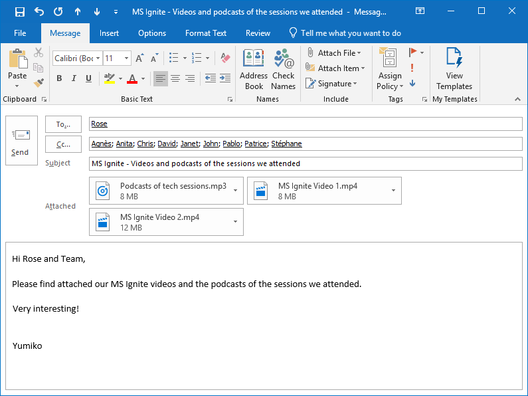Send the email
528x396 pixels.
click(21, 141)
